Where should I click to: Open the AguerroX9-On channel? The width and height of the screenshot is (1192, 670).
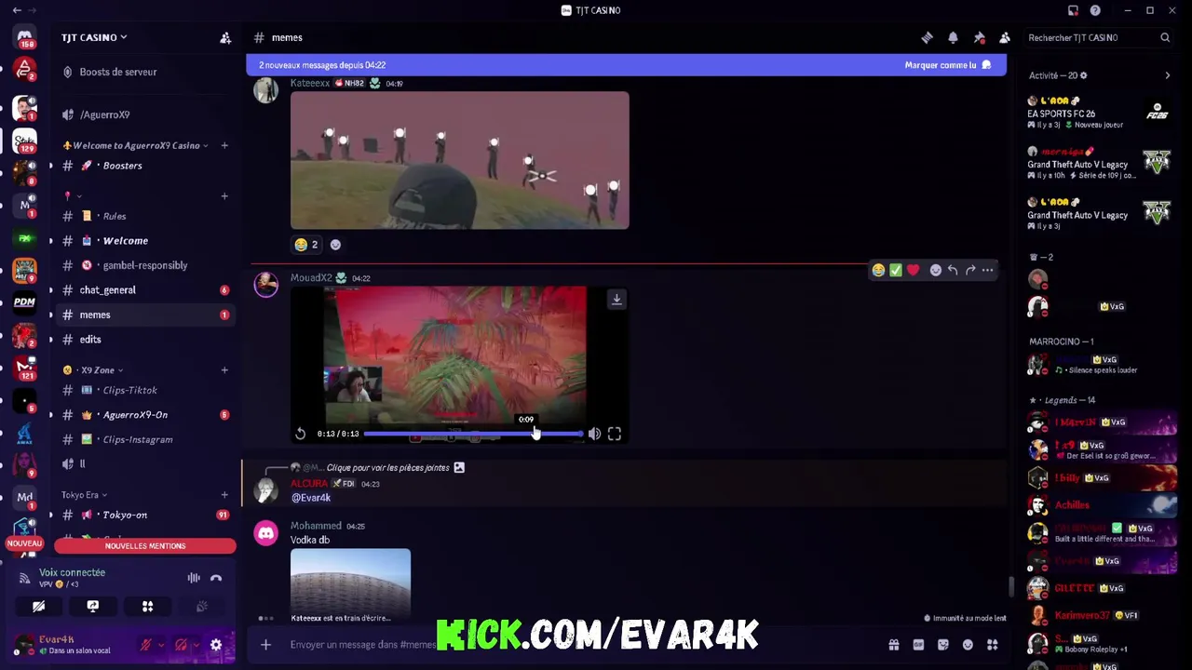click(144, 415)
